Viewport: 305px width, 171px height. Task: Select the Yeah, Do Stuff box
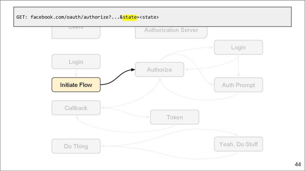click(238, 144)
